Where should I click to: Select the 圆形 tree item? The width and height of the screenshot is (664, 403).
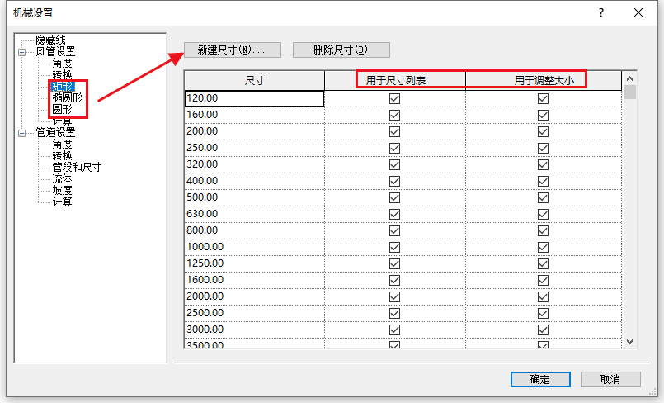click(x=62, y=109)
